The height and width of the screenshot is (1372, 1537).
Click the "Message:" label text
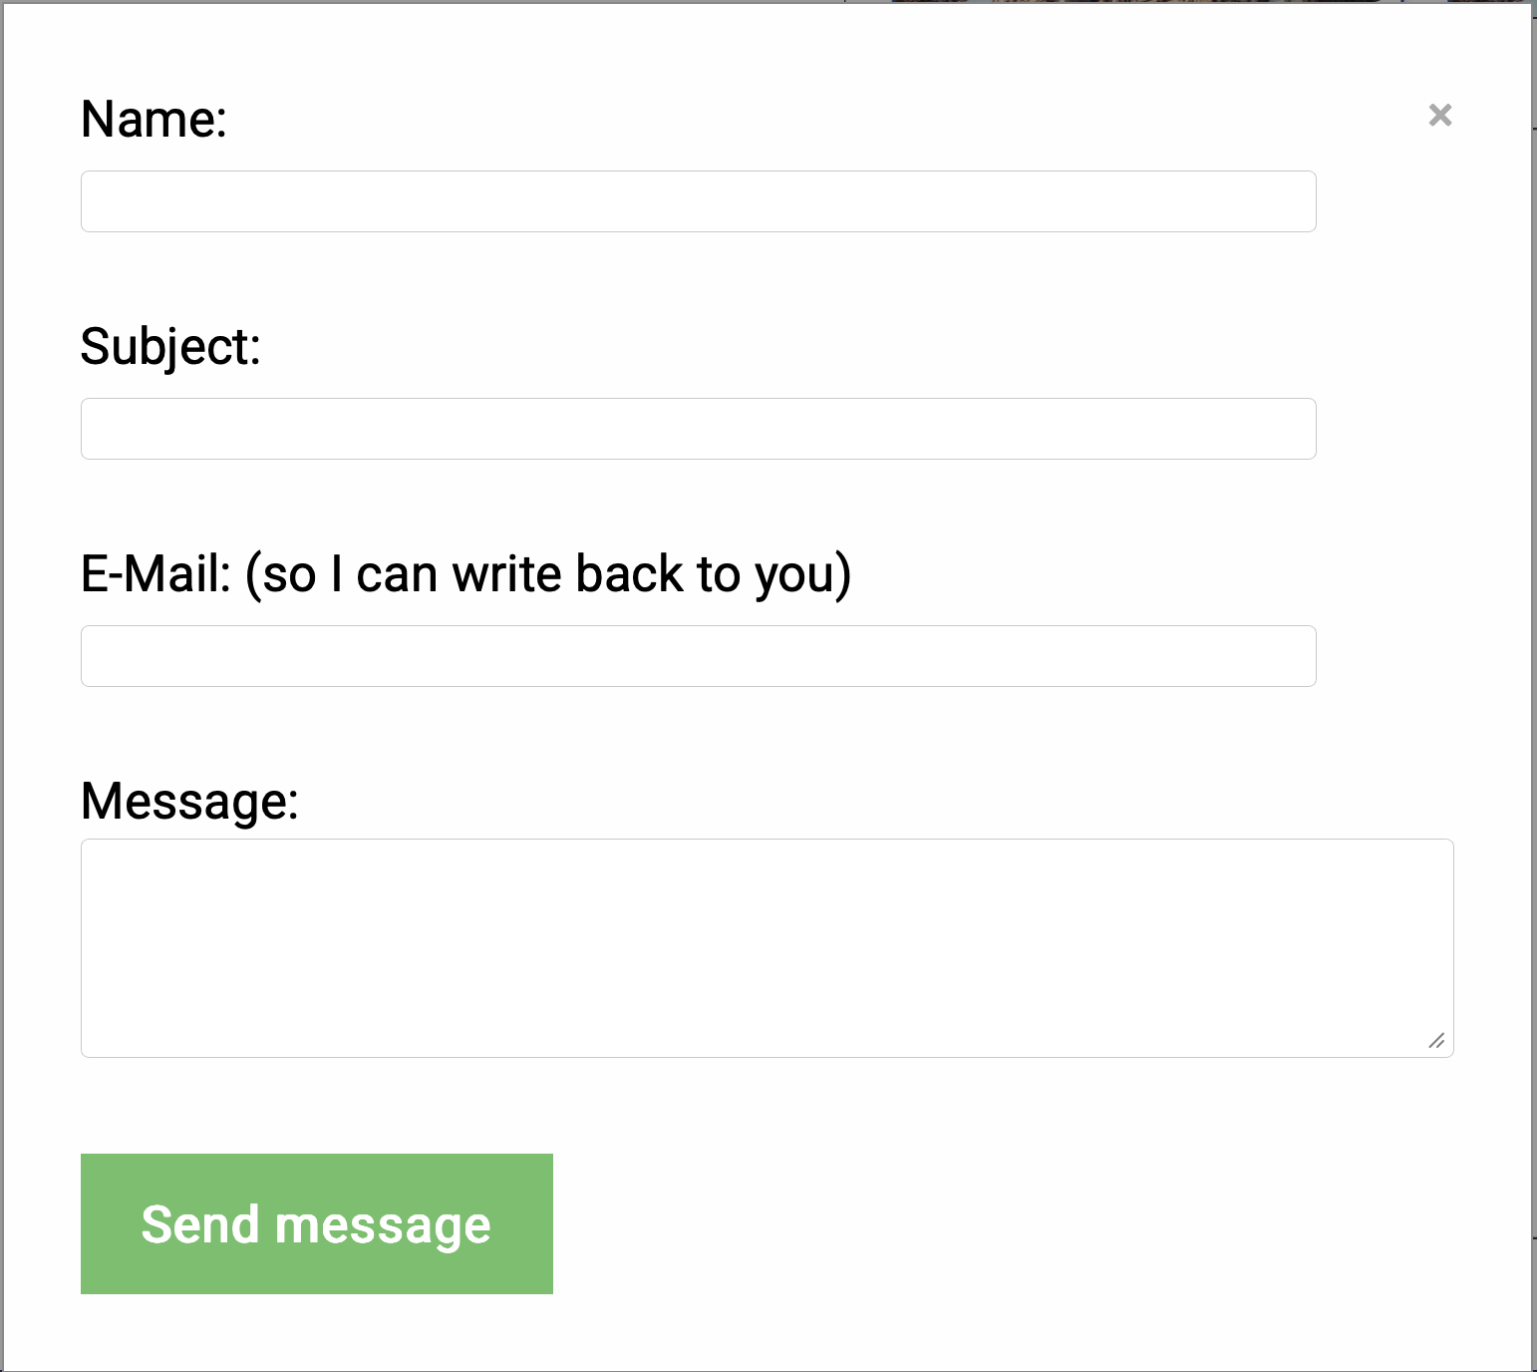pyautogui.click(x=189, y=801)
